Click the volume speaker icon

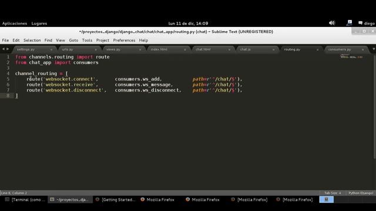331,23
